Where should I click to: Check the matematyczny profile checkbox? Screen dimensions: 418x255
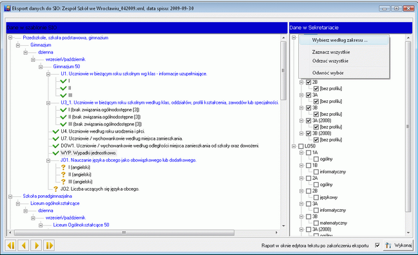tap(316, 223)
